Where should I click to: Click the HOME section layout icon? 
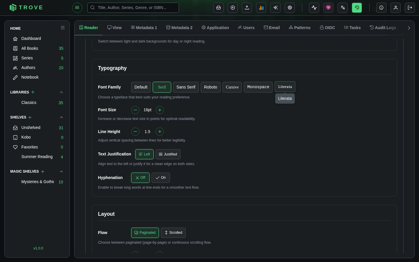[63, 28]
